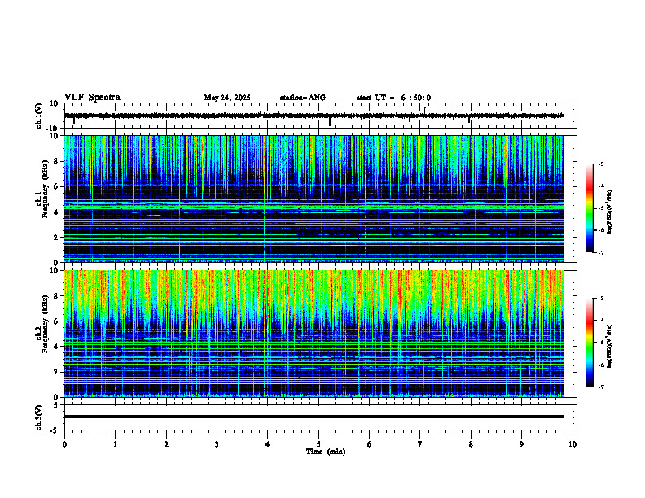Click the 'station=ANG' header label

click(303, 98)
